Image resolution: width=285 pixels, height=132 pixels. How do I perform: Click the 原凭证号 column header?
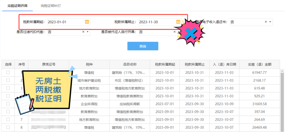point(49,64)
